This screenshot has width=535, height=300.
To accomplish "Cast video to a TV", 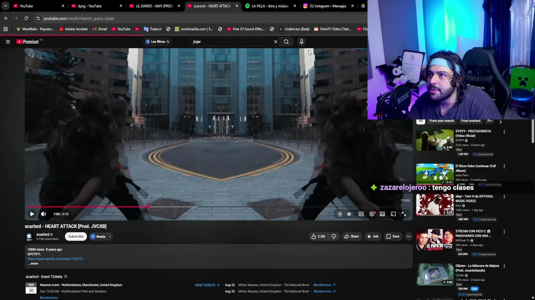I will [393, 214].
